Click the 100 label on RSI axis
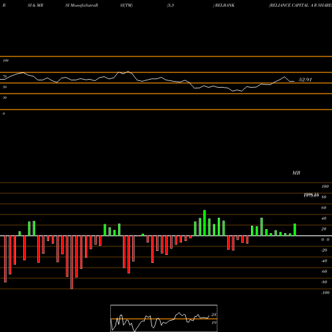Viewport: 332px width, 332px height. pos(6,60)
